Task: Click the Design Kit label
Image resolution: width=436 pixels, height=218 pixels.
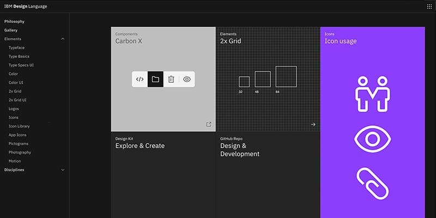Action: pos(124,139)
